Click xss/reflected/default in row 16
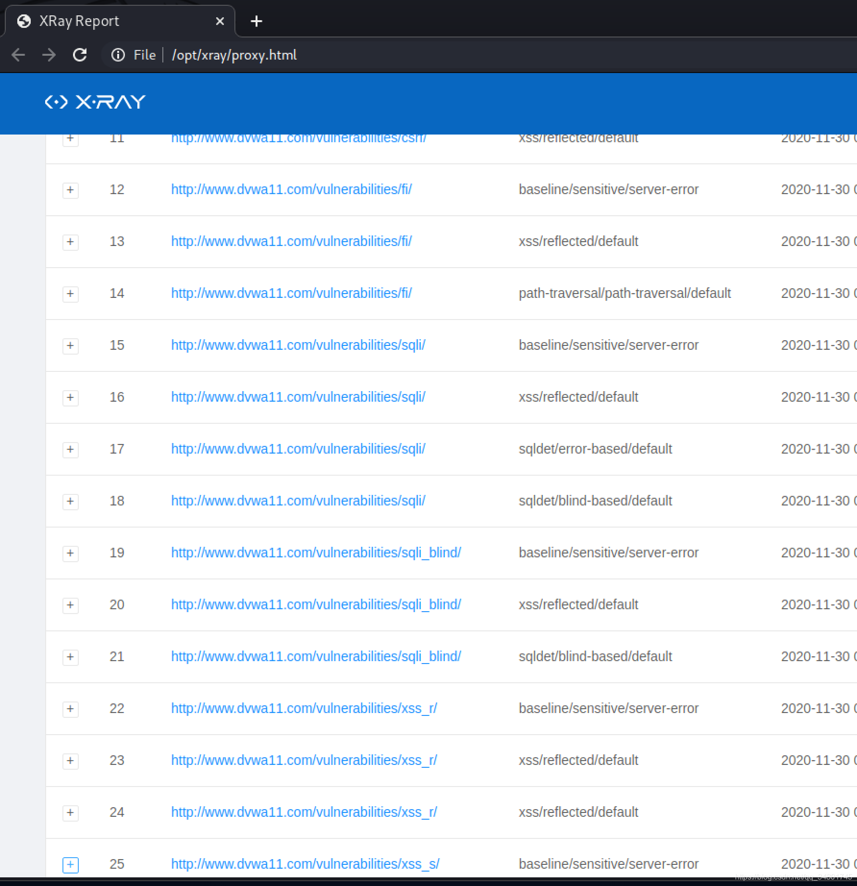This screenshot has width=857, height=886. (x=578, y=397)
